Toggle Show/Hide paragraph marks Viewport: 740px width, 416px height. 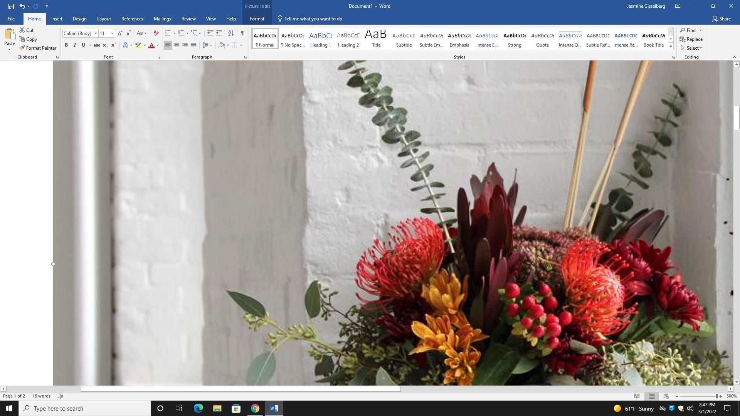pos(242,33)
